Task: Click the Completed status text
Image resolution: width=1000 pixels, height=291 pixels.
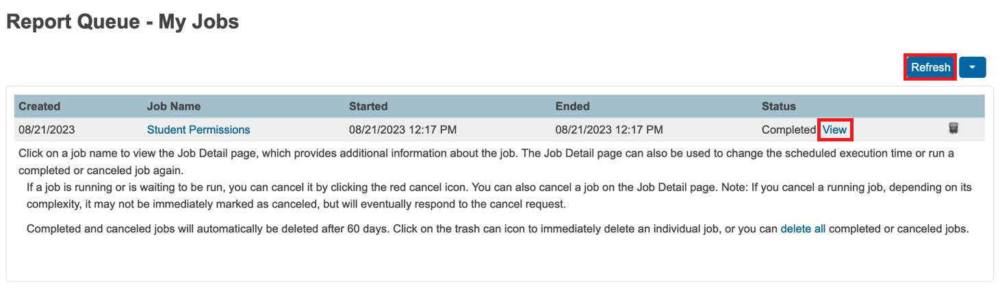Action: (x=789, y=130)
